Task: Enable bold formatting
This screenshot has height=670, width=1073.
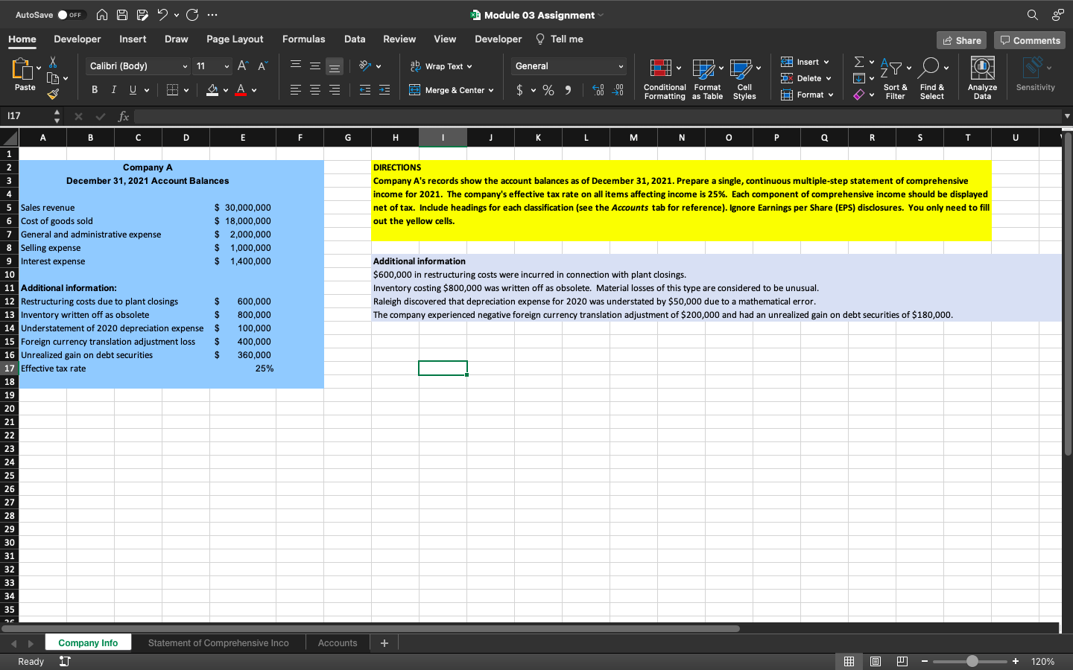Action: 94,89
